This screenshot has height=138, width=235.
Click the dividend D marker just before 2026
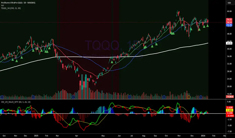[201, 97]
